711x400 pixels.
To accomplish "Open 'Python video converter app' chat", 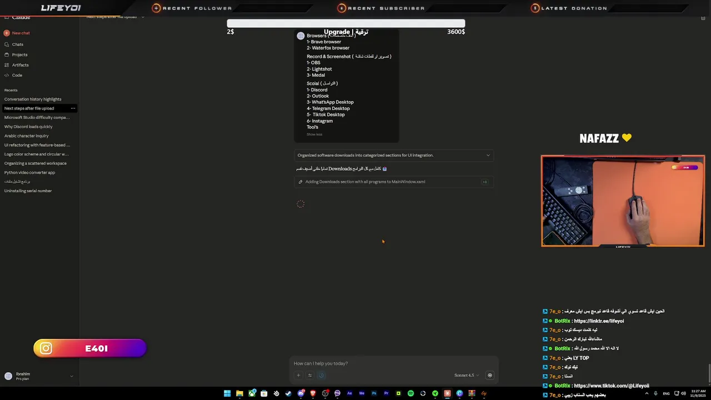I will pos(30,172).
